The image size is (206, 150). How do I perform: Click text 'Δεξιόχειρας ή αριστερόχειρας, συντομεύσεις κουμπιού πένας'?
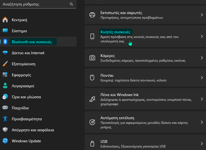pyautogui.click(x=146, y=100)
